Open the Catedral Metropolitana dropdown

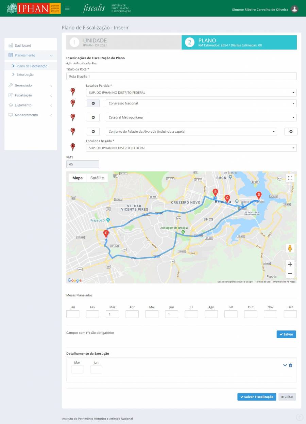pyautogui.click(x=201, y=118)
